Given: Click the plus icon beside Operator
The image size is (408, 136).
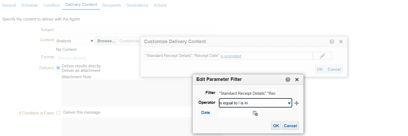Looking at the screenshot, I should click(x=296, y=103).
